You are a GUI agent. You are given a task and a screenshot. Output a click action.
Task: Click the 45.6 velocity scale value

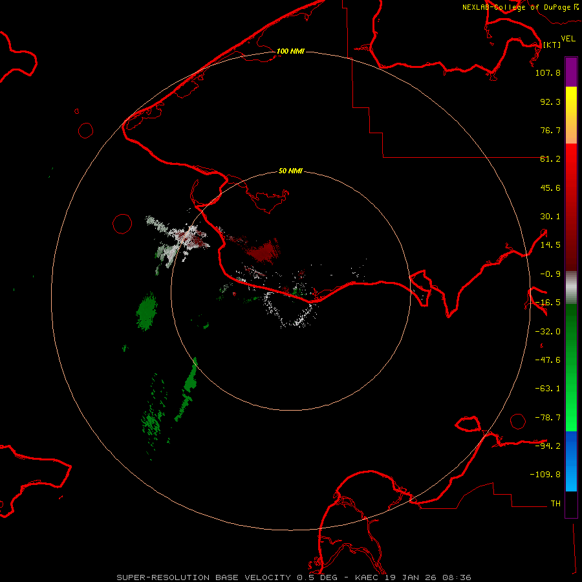pos(550,188)
